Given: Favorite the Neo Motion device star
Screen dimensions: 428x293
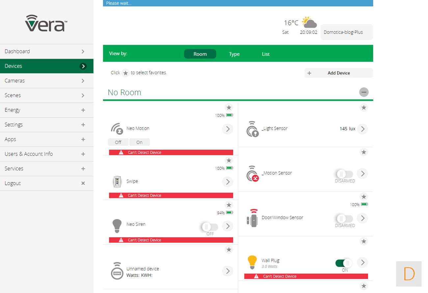Looking at the screenshot, I should (x=229, y=108).
